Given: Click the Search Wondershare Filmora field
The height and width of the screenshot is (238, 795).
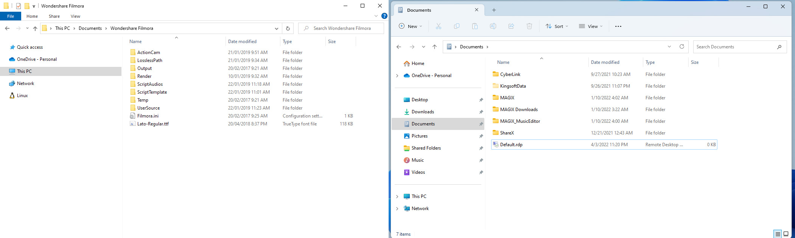Looking at the screenshot, I should [341, 28].
